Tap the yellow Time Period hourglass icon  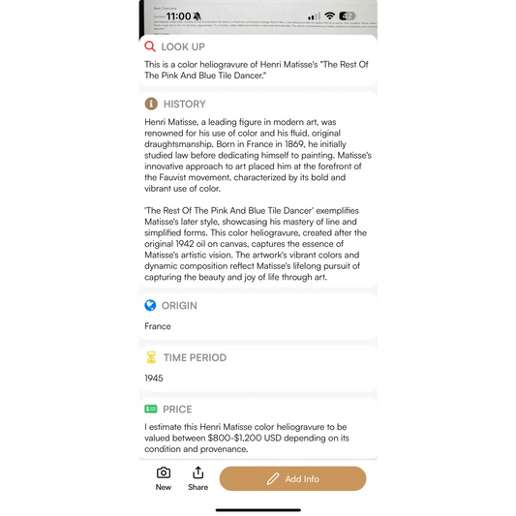[x=151, y=357]
